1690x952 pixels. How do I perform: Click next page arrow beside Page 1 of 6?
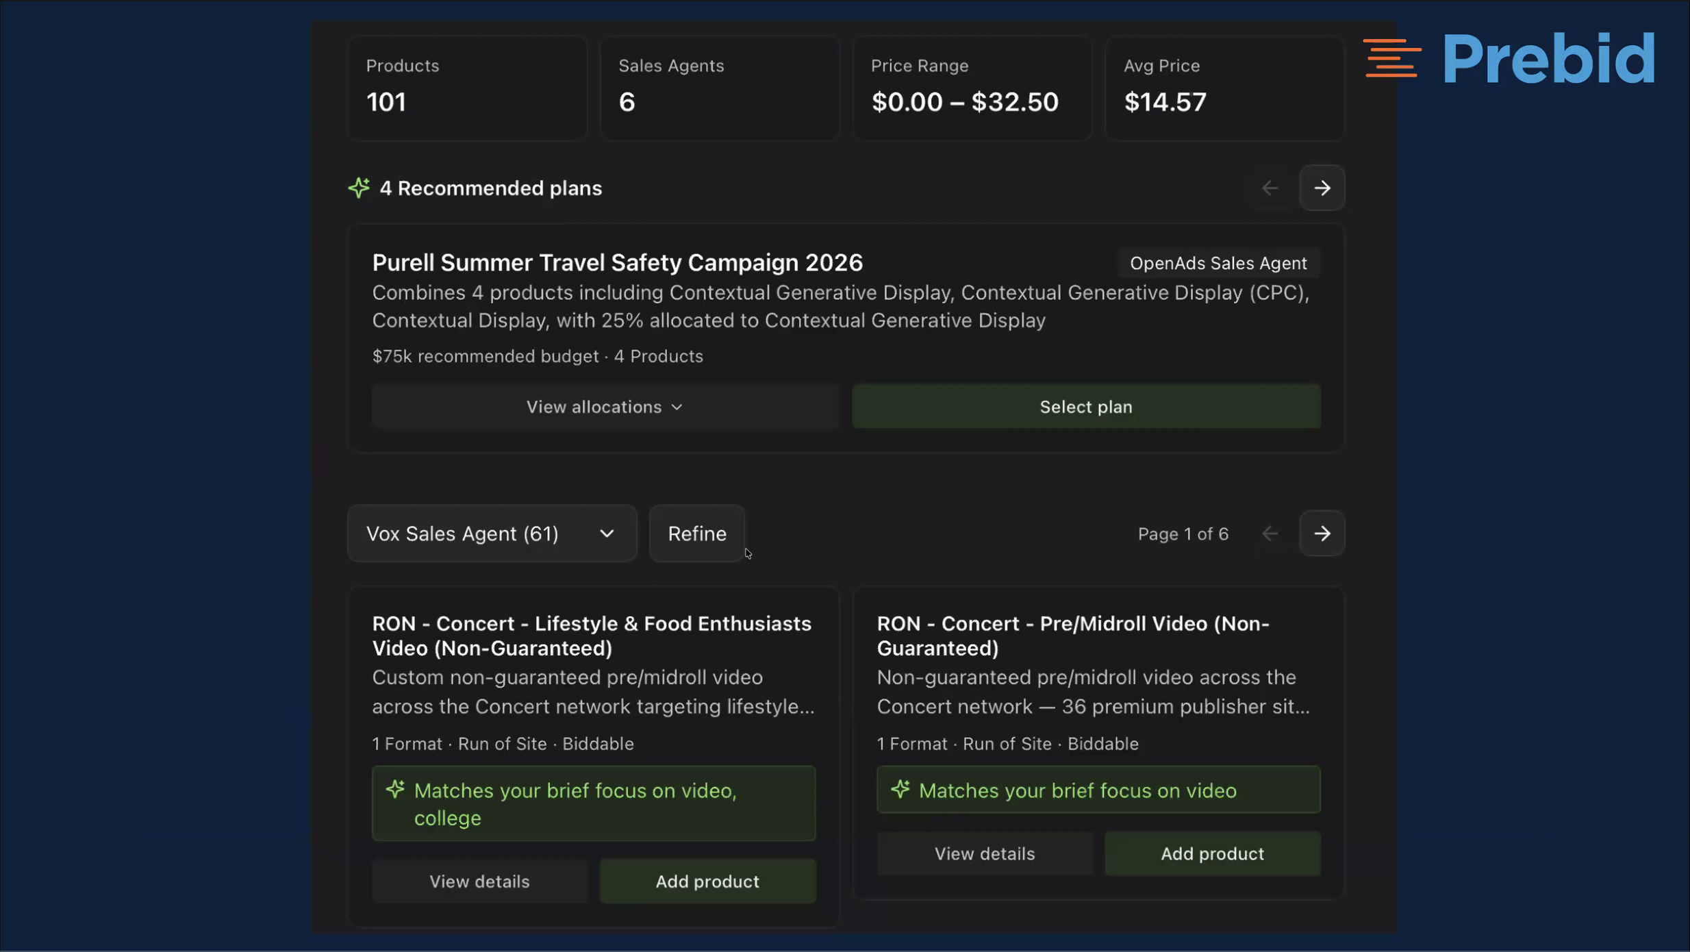tap(1322, 534)
